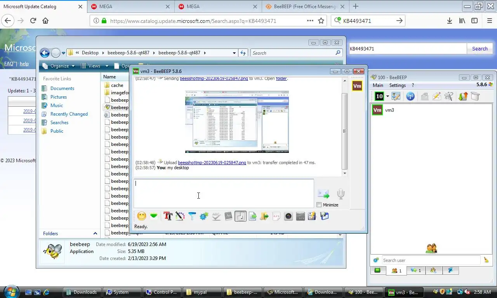Image resolution: width=497 pixels, height=298 pixels.
Task: Click the gear icon beside Search user
Action: [x=375, y=260]
